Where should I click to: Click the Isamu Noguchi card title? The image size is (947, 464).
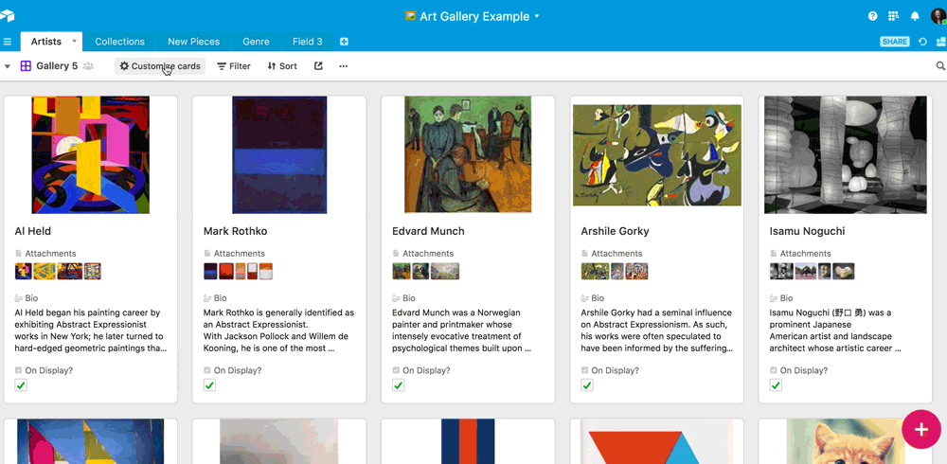point(807,231)
